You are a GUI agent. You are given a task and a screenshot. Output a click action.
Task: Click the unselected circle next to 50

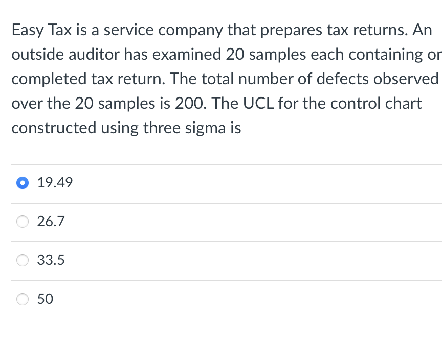(23, 299)
